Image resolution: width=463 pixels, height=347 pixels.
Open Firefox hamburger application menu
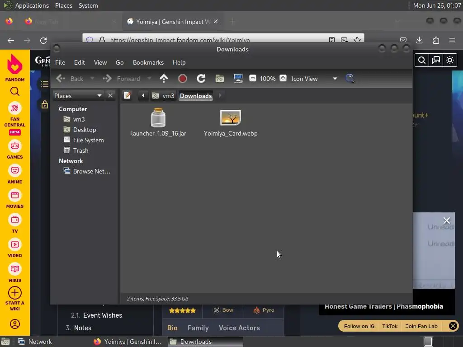[452, 40]
